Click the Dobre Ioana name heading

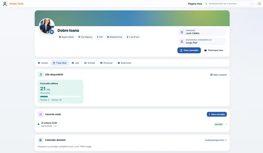pos(68,30)
